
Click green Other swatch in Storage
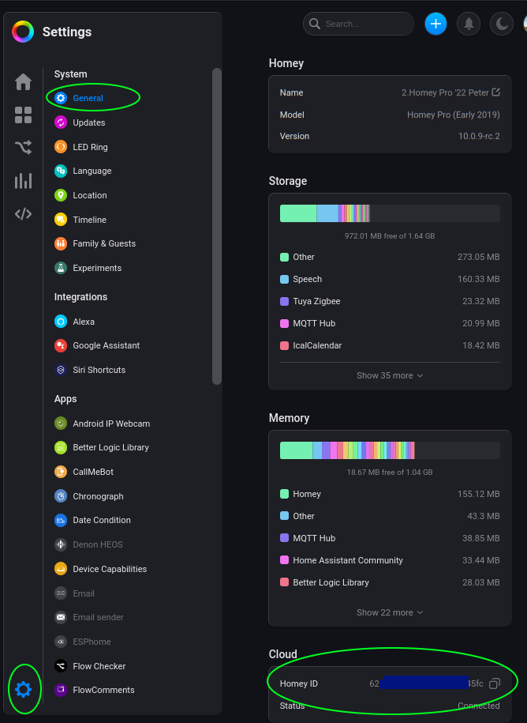[x=285, y=257]
